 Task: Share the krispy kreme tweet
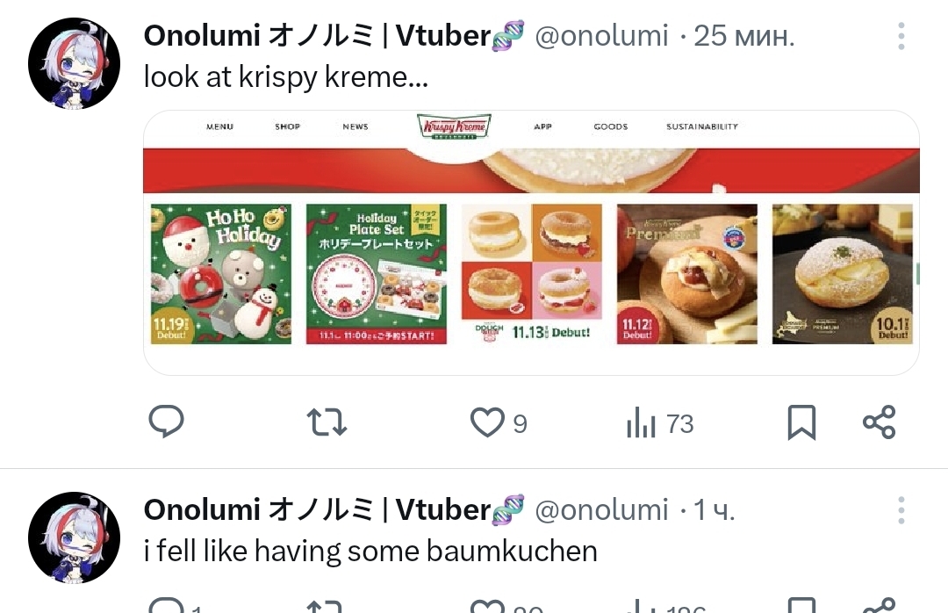click(x=879, y=422)
